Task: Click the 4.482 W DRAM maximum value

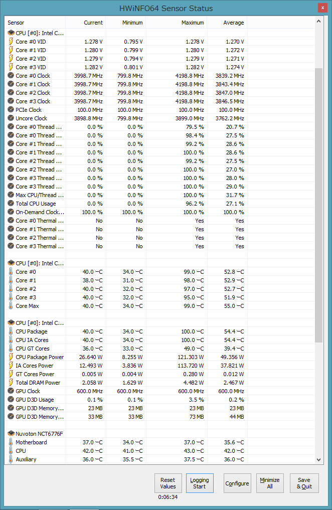Action: (x=194, y=383)
